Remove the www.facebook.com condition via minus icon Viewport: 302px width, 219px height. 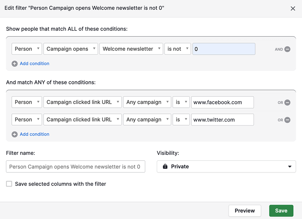point(287,102)
